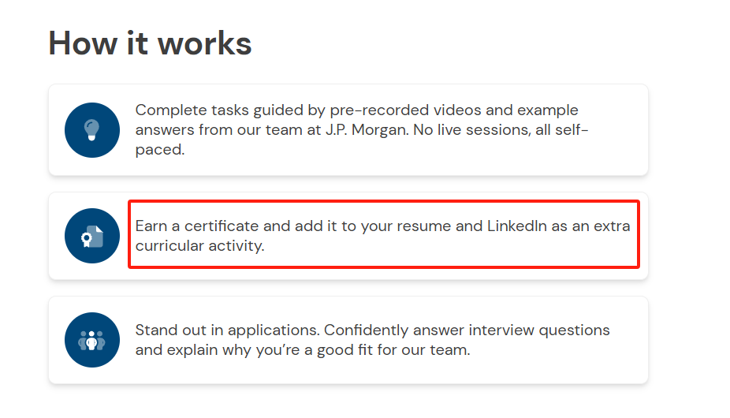This screenshot has width=730, height=418.
Task: Click "good fit for our team." text
Action: click(x=393, y=350)
